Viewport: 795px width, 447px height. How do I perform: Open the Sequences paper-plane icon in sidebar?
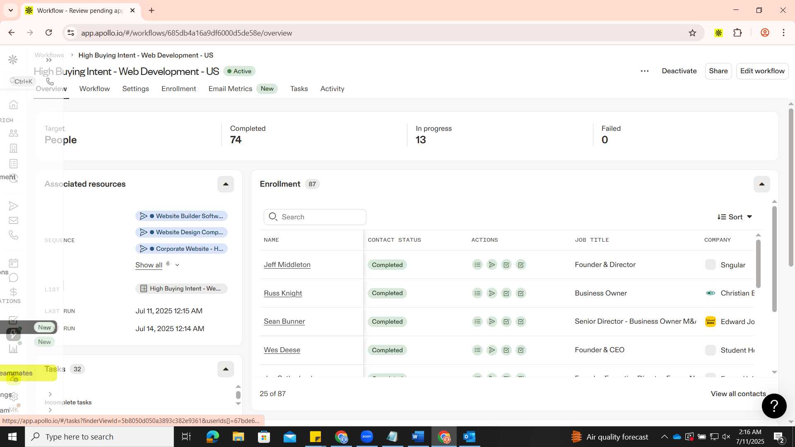click(13, 206)
